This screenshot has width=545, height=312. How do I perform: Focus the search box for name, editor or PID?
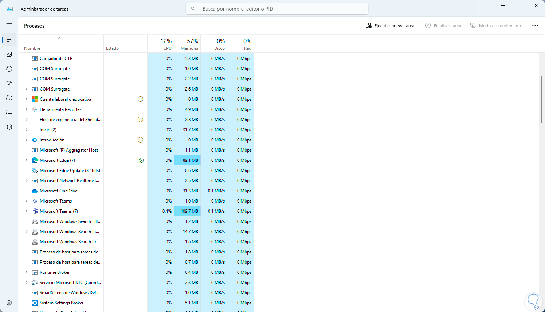277,9
